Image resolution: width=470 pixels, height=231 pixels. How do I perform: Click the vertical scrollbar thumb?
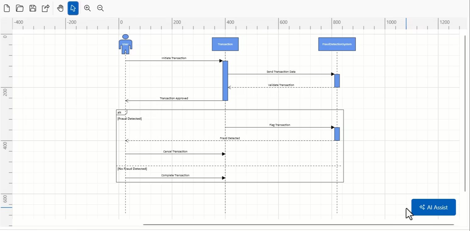[465, 113]
